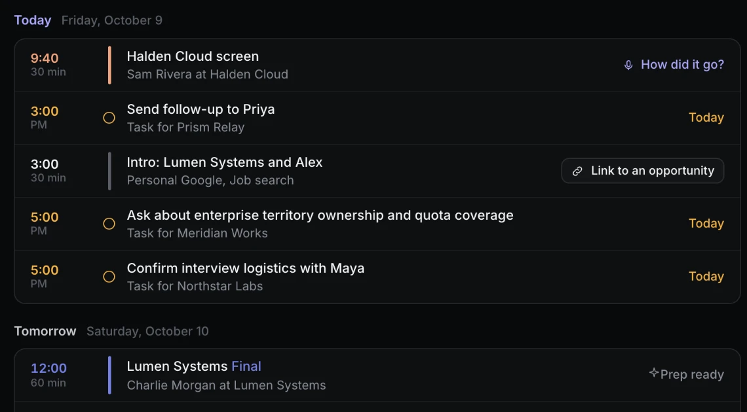
Task: Open How did it go? for Halden Cloud
Action: click(674, 65)
